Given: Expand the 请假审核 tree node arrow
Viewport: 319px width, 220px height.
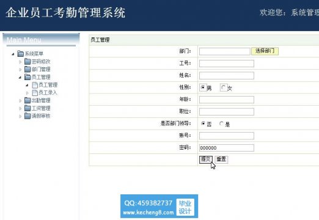Looking at the screenshot, I should tap(20, 116).
